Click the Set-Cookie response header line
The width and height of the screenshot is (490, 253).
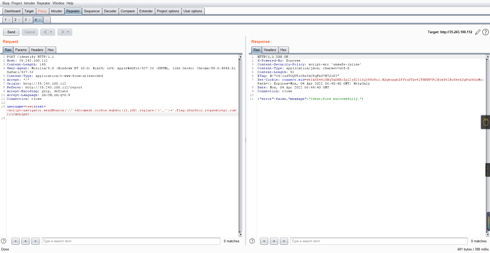click(371, 82)
